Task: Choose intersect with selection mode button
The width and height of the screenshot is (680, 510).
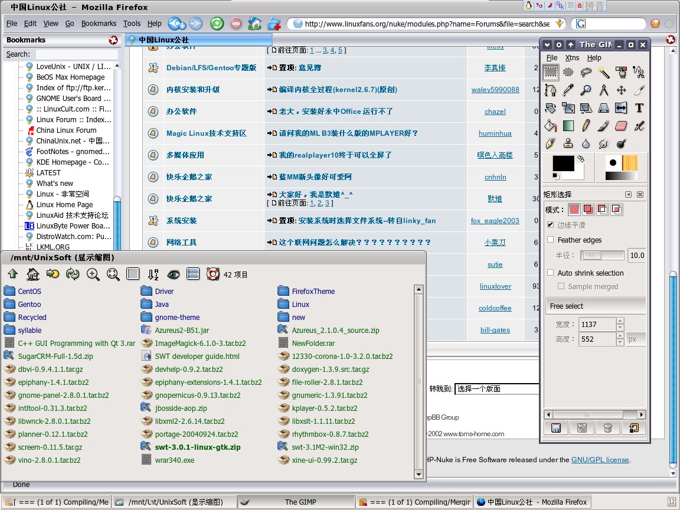Action: coord(617,210)
